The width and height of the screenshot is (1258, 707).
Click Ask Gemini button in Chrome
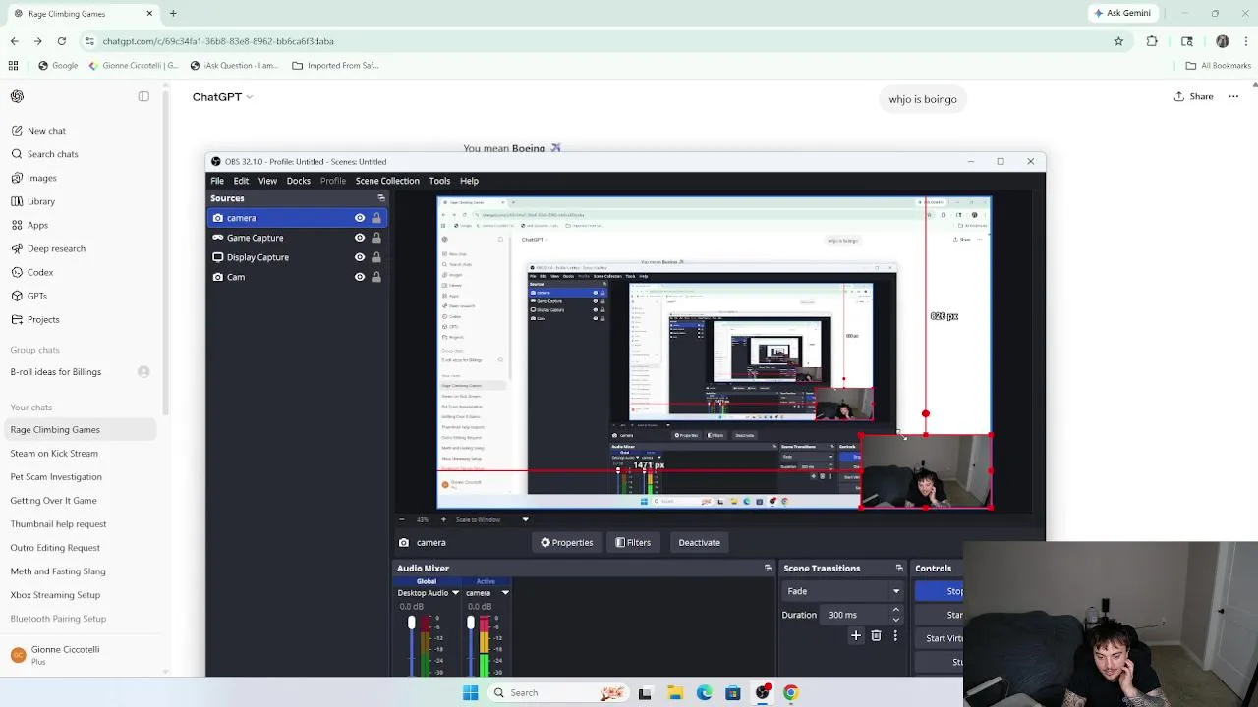1121,13
